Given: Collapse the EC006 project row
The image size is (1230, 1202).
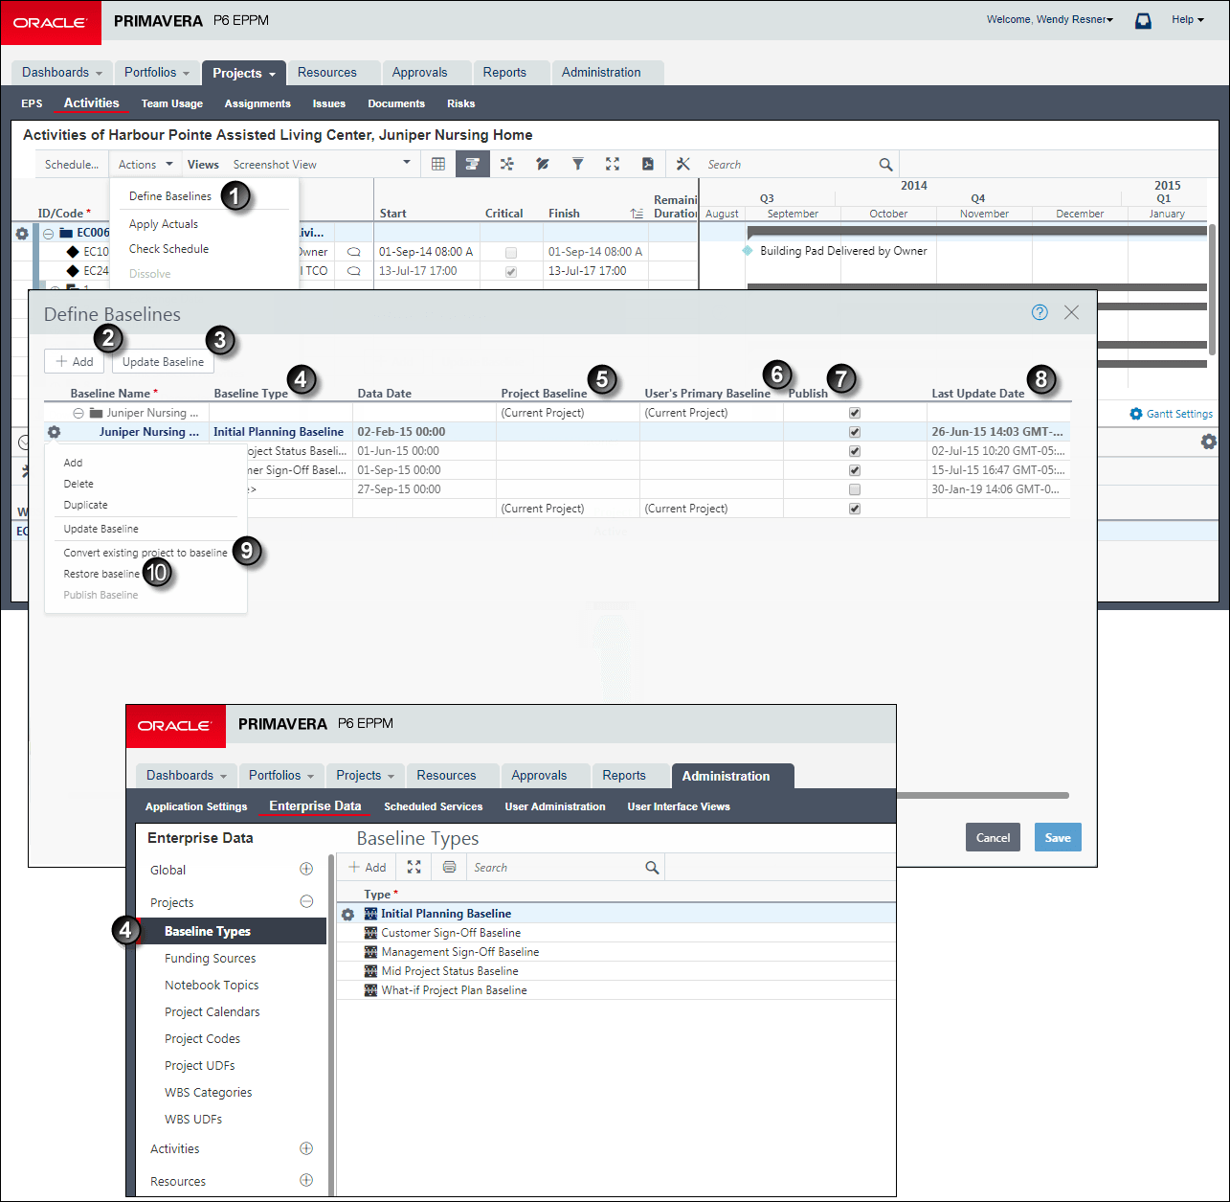Looking at the screenshot, I should click(x=48, y=233).
